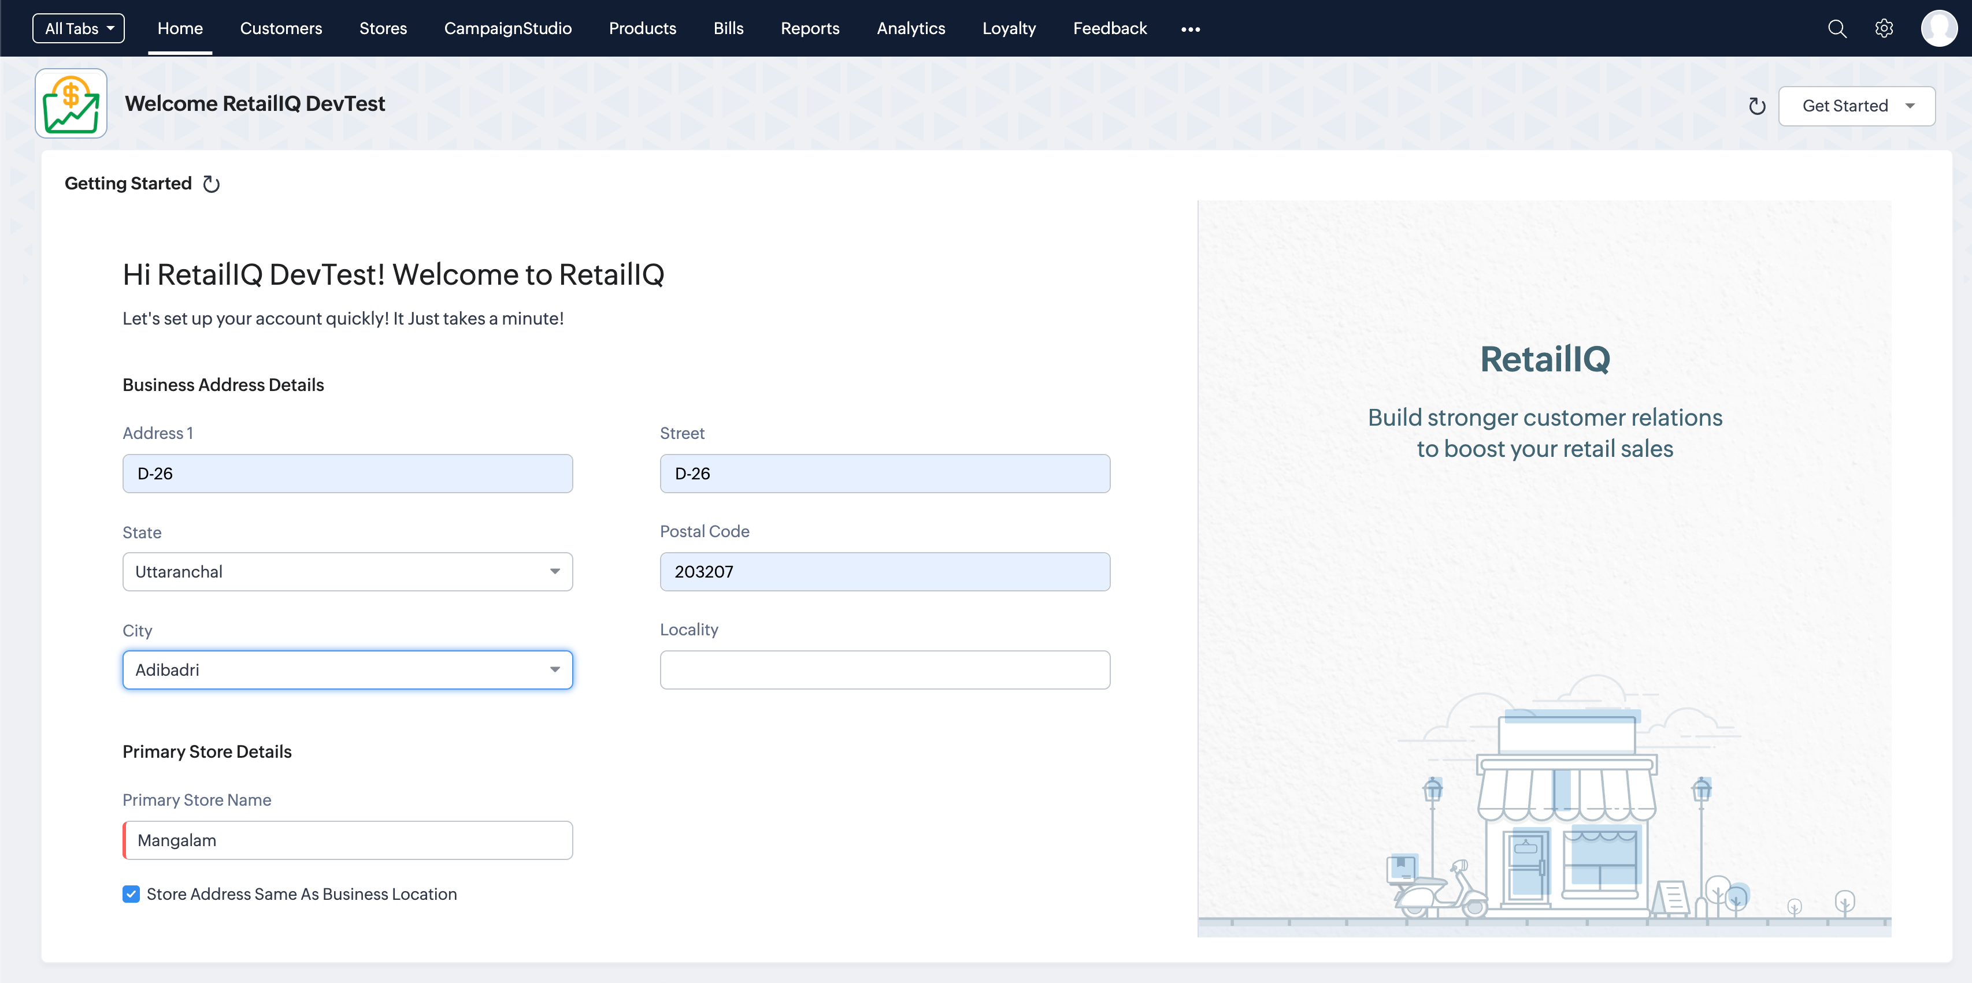Edit the Postal Code field
This screenshot has width=1972, height=983.
click(885, 571)
